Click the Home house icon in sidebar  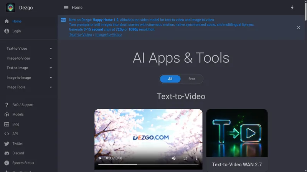(x=7, y=21)
